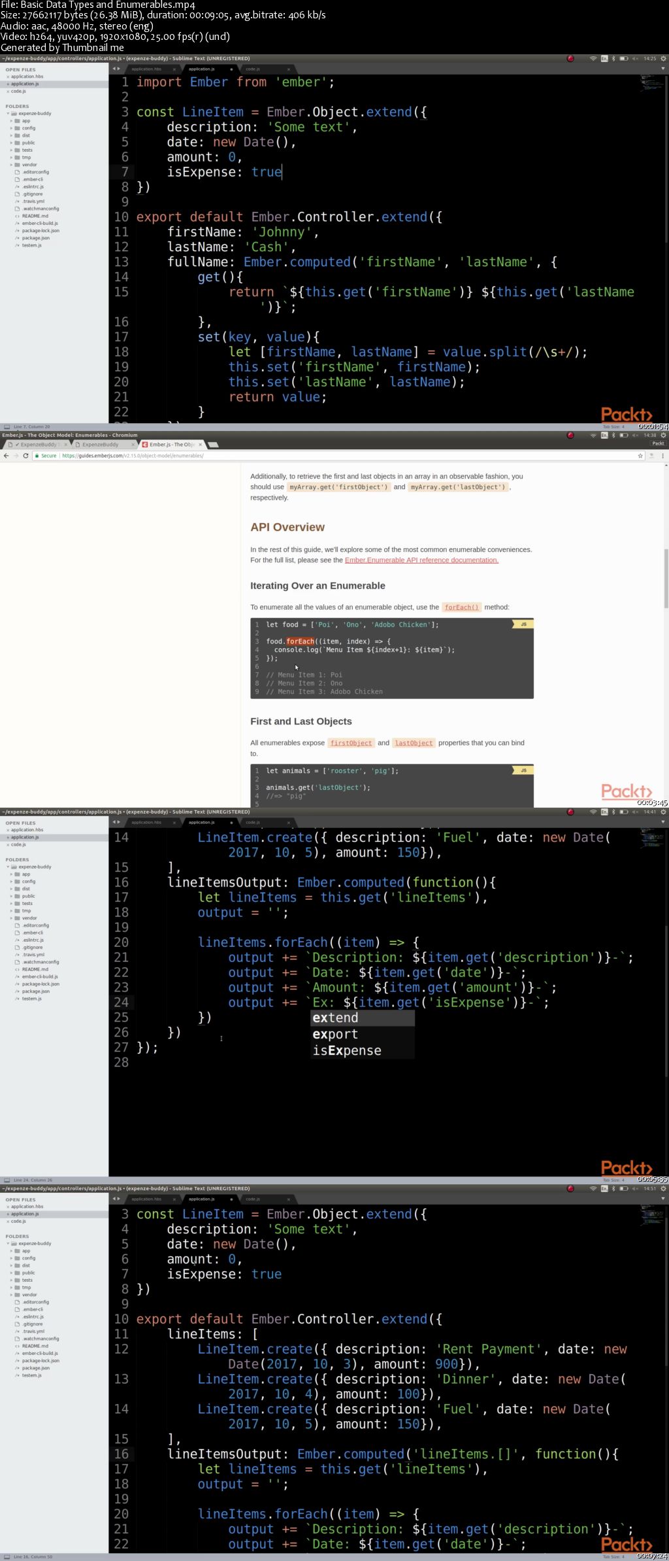Click the 'Line 24, Column 26' status text
The height and width of the screenshot is (1561, 669).
coord(33,1180)
